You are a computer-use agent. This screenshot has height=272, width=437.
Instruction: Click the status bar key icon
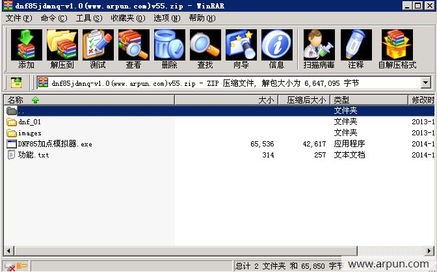[22, 266]
